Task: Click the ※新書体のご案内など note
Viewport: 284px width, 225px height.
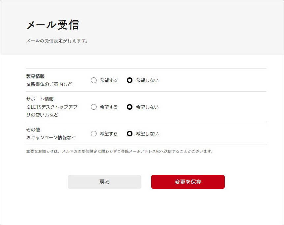Action: [x=49, y=84]
